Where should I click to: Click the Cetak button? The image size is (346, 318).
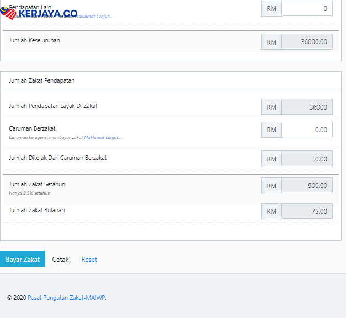click(x=60, y=260)
